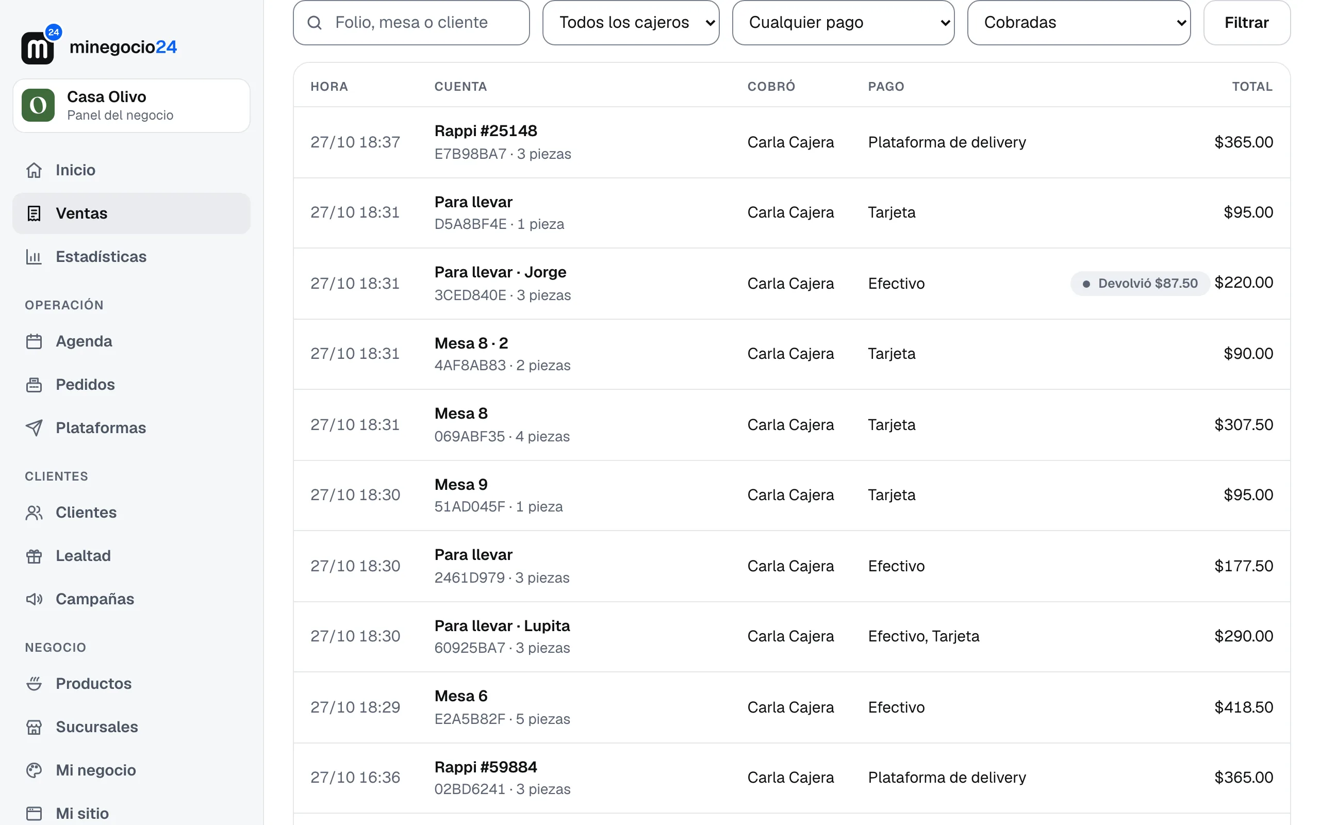Click the Filtrar button
This screenshot has height=825, width=1320.
coord(1247,22)
